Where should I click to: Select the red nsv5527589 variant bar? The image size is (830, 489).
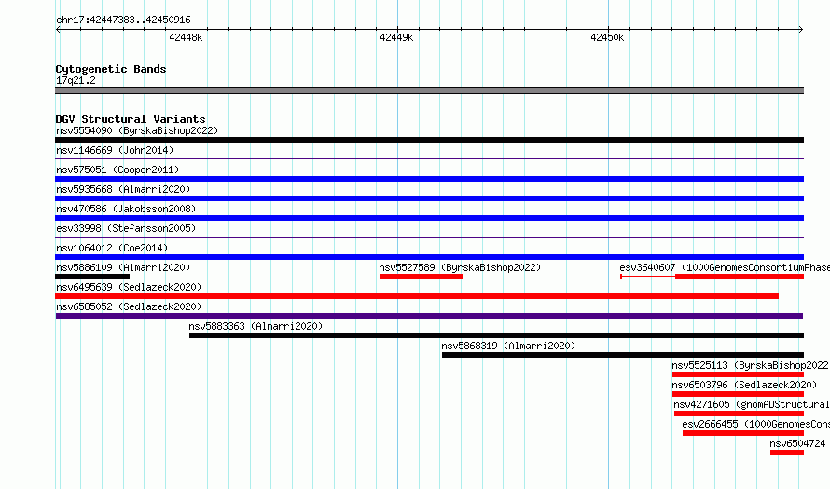[421, 277]
